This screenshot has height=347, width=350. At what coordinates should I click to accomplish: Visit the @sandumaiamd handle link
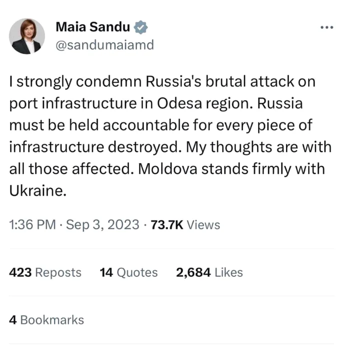click(x=104, y=45)
